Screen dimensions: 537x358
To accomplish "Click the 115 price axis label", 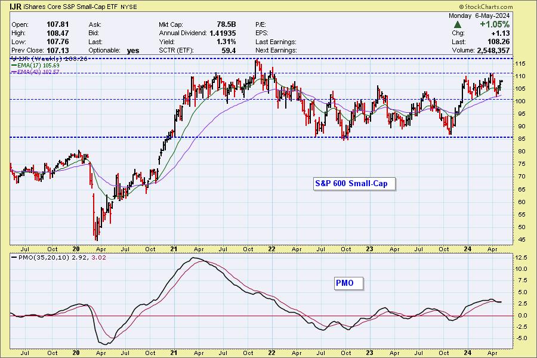I will pyautogui.click(x=520, y=64).
